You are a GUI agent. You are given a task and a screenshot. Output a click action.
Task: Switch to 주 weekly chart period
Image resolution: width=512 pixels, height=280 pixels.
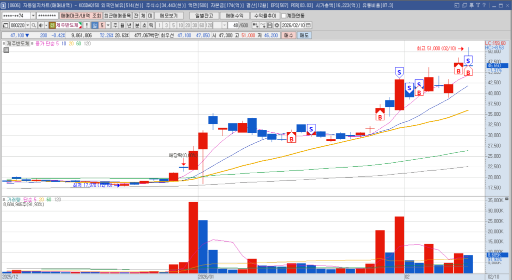pos(115,25)
